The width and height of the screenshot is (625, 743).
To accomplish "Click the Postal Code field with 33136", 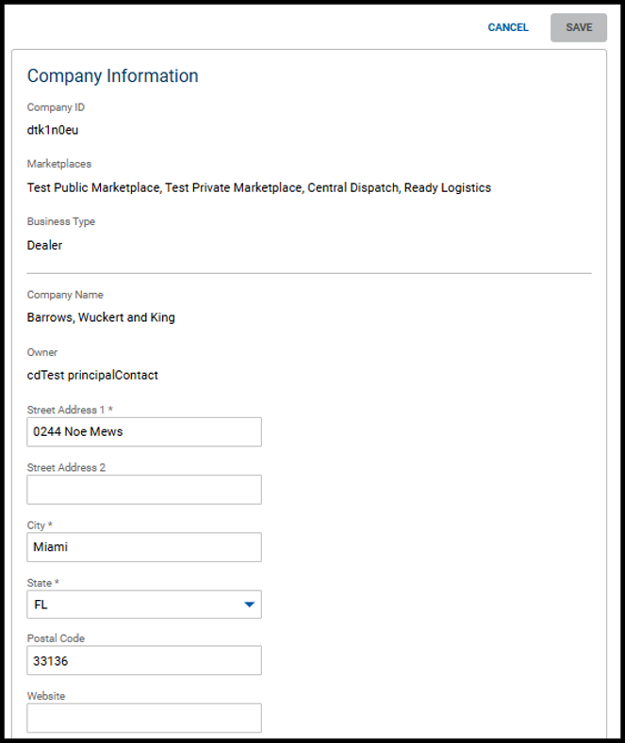I will coord(144,661).
